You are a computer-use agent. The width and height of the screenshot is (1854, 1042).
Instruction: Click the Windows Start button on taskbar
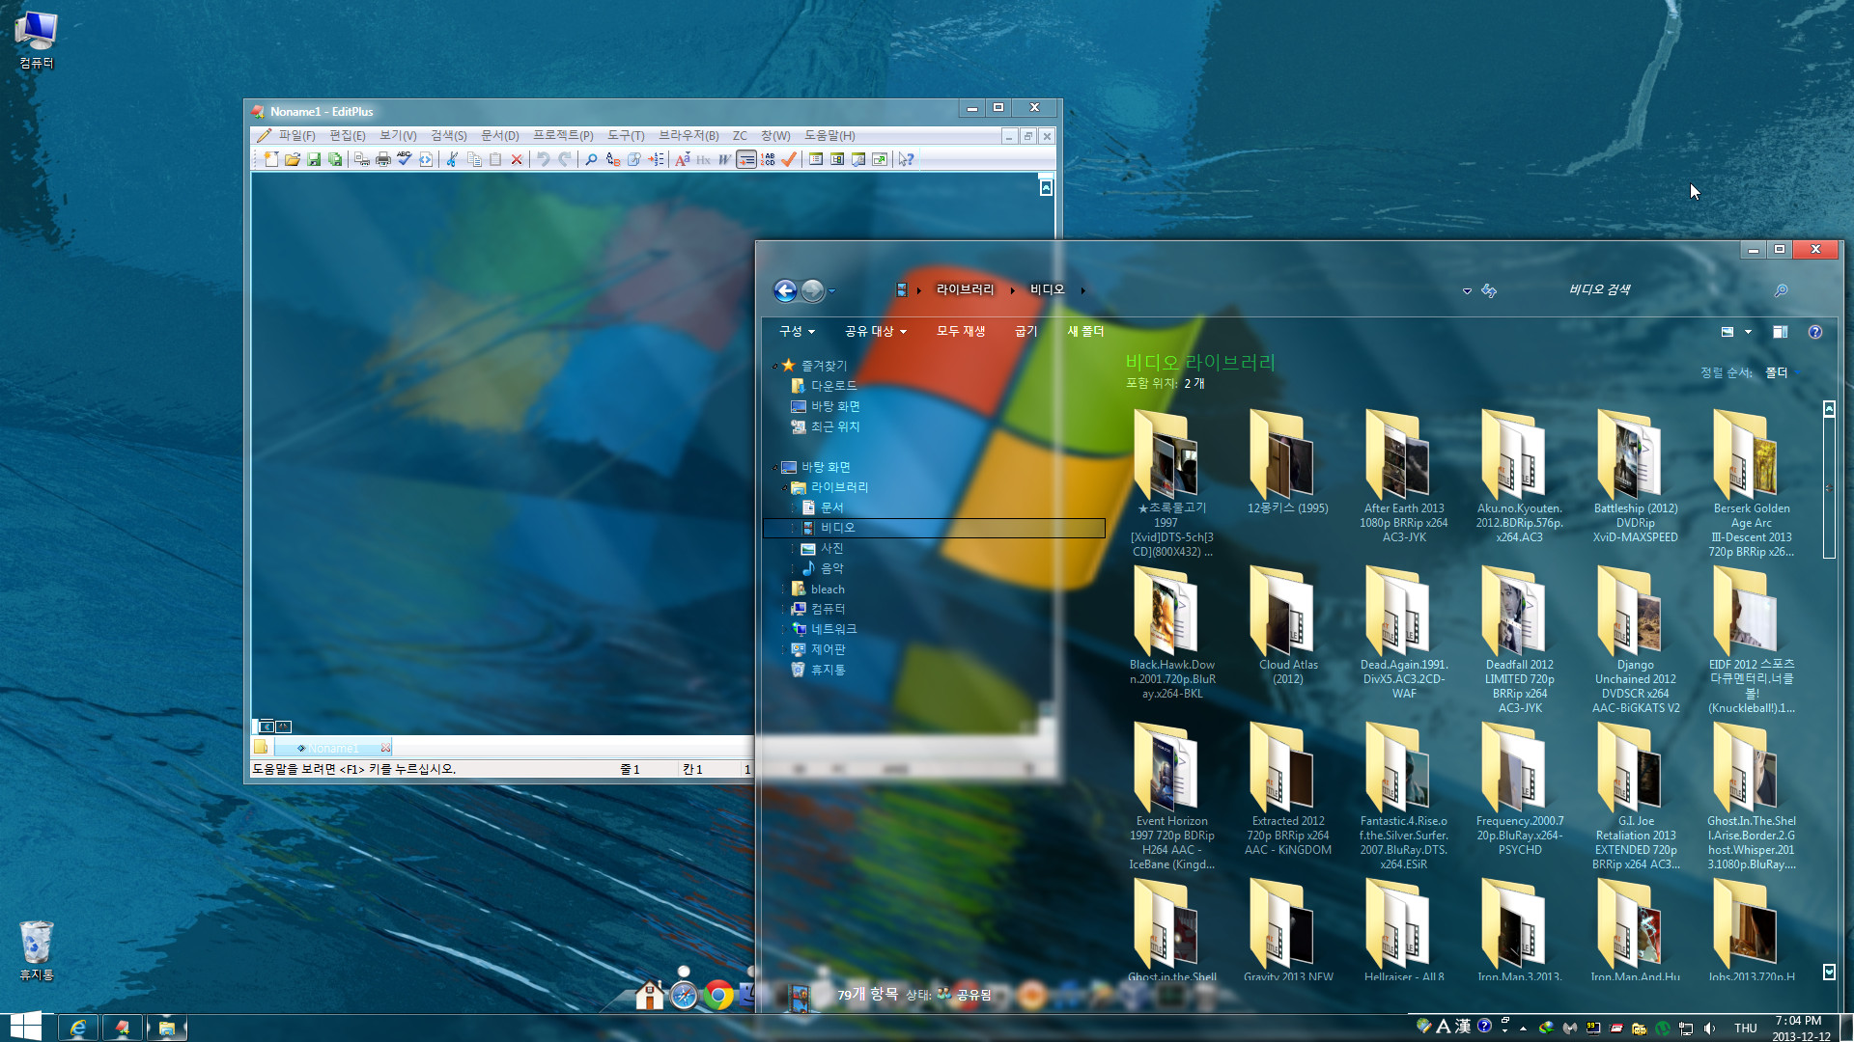pos(25,1027)
